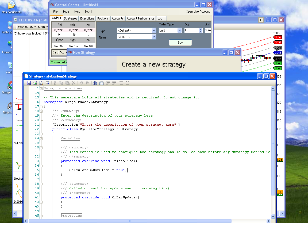Viewport: 308px width, 231px height.
Task: Expand the collapsed Variables region
Action: click(x=41, y=138)
